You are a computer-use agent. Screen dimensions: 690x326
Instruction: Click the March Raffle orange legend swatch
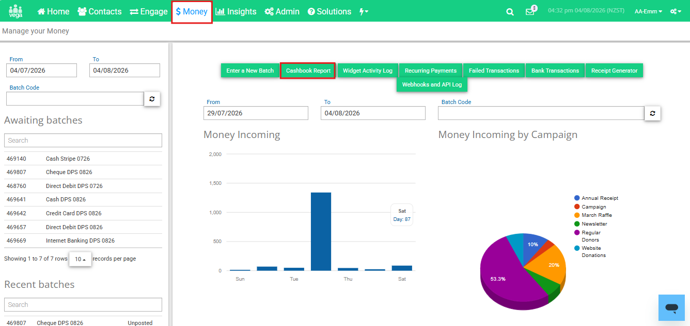click(x=577, y=215)
